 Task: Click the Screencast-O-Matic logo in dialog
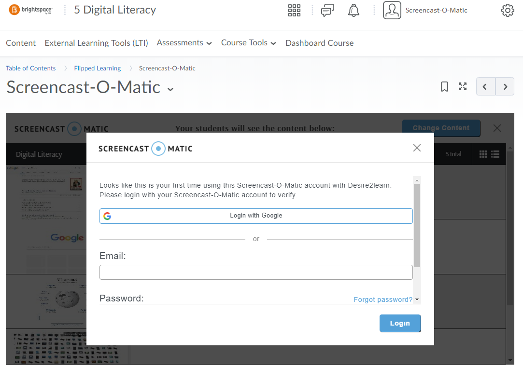145,149
